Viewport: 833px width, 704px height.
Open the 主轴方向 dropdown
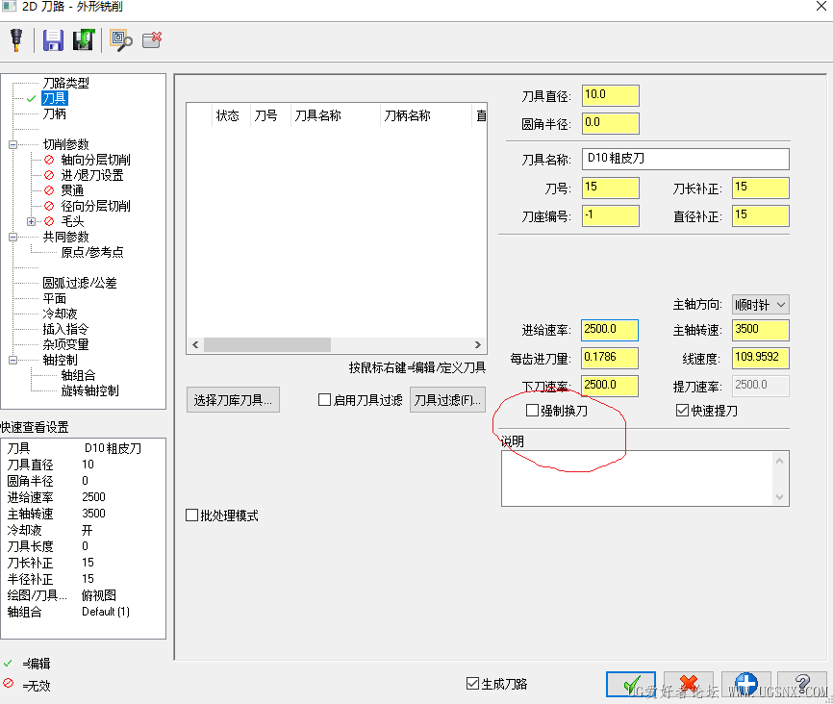point(760,305)
